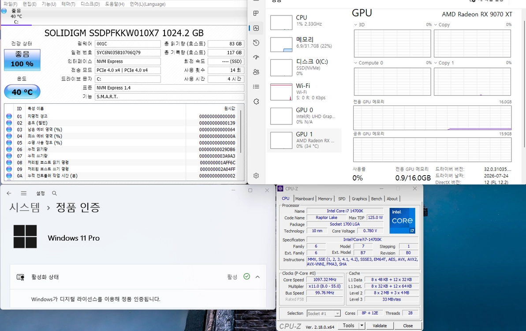Viewport: 526px width, 331px height.
Task: Click the firmware field showing 001C
Action: point(128,44)
